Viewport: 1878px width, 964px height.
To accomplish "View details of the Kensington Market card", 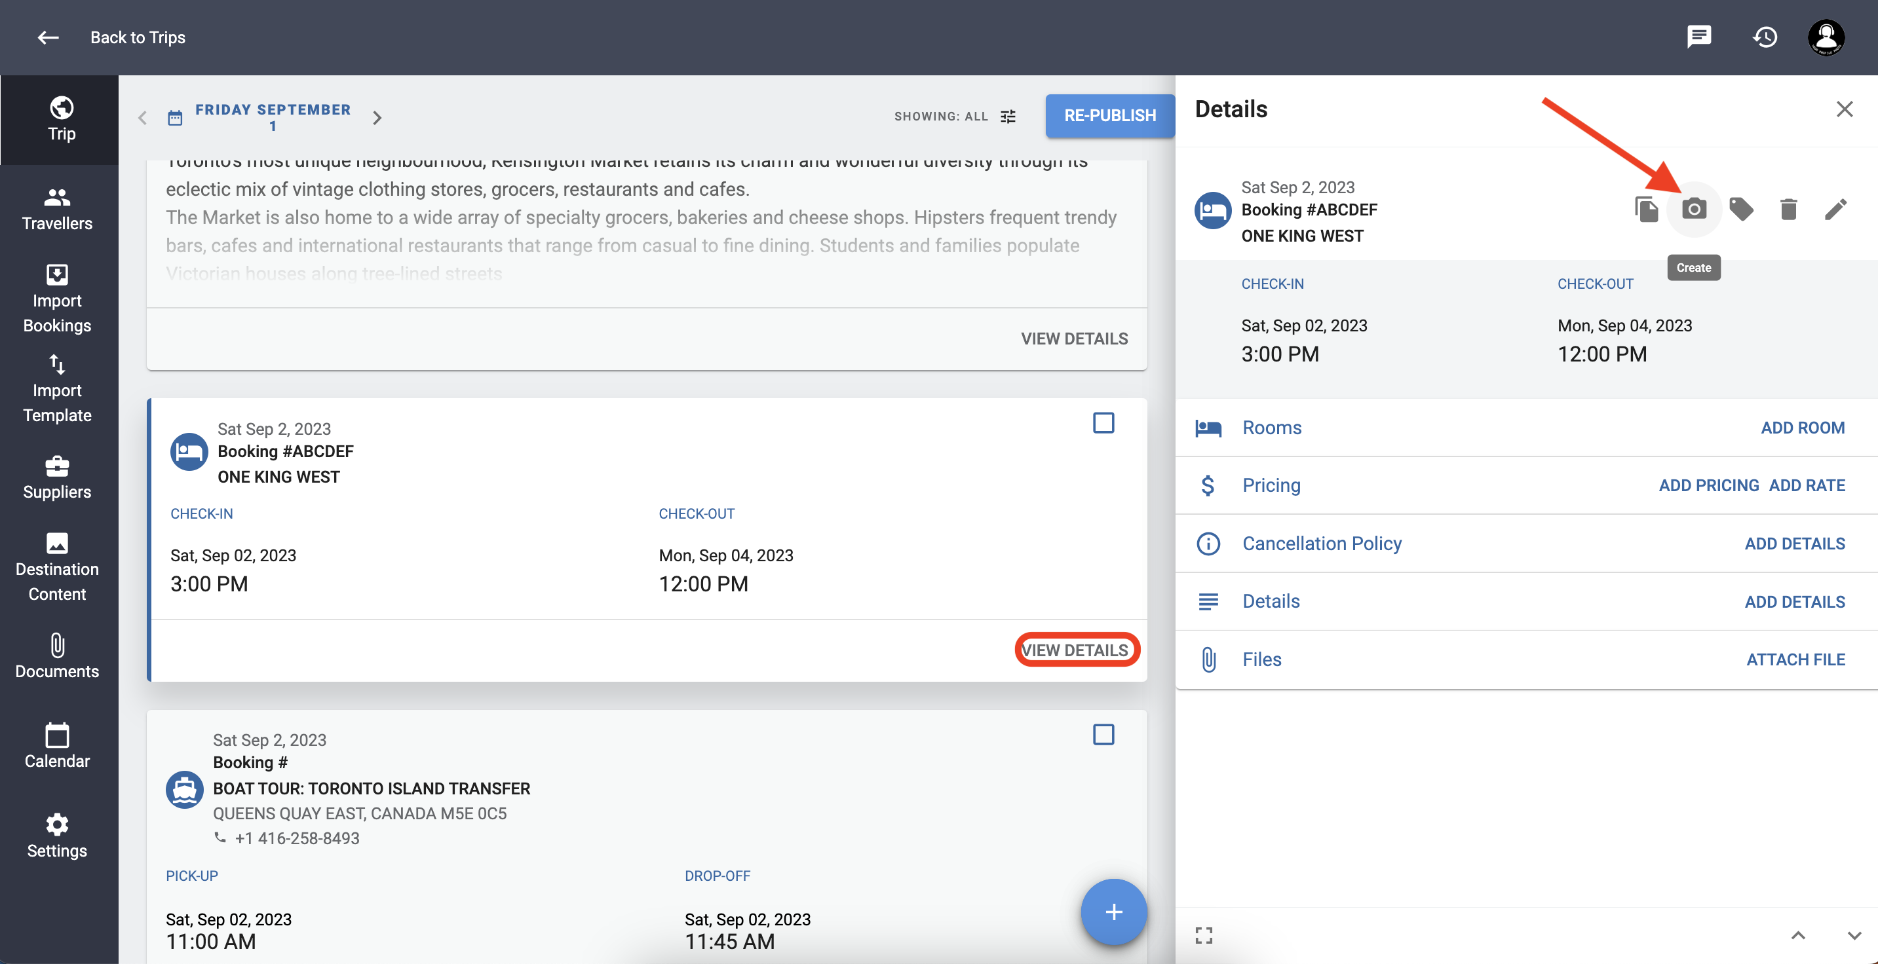I will [1074, 339].
